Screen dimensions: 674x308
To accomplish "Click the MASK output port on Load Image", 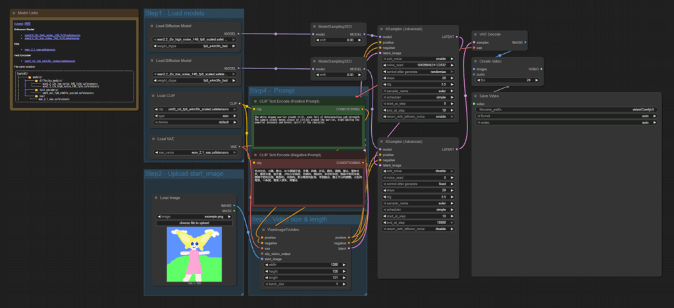I will pyautogui.click(x=234, y=211).
